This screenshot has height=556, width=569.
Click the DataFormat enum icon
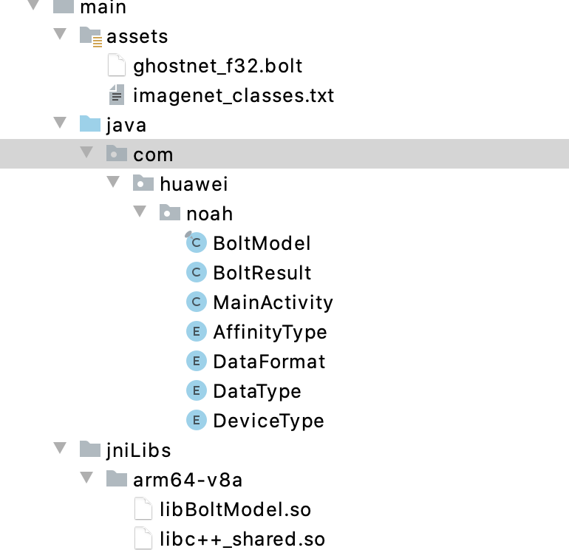coord(196,362)
